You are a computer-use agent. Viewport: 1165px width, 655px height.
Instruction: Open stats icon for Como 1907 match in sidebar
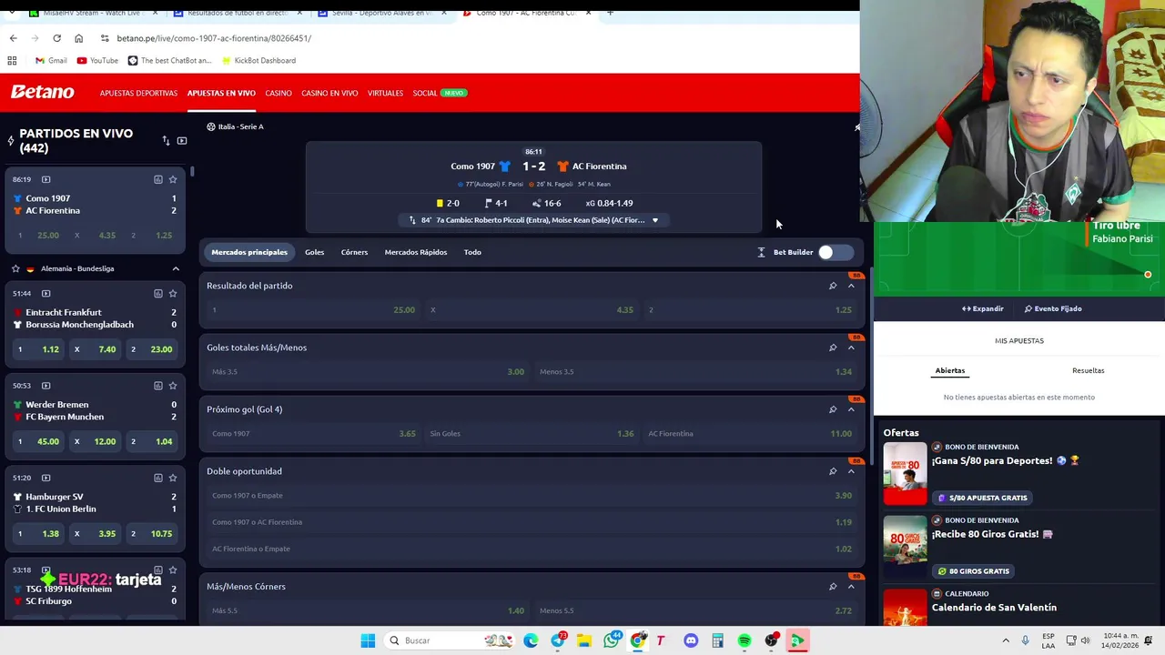click(158, 179)
